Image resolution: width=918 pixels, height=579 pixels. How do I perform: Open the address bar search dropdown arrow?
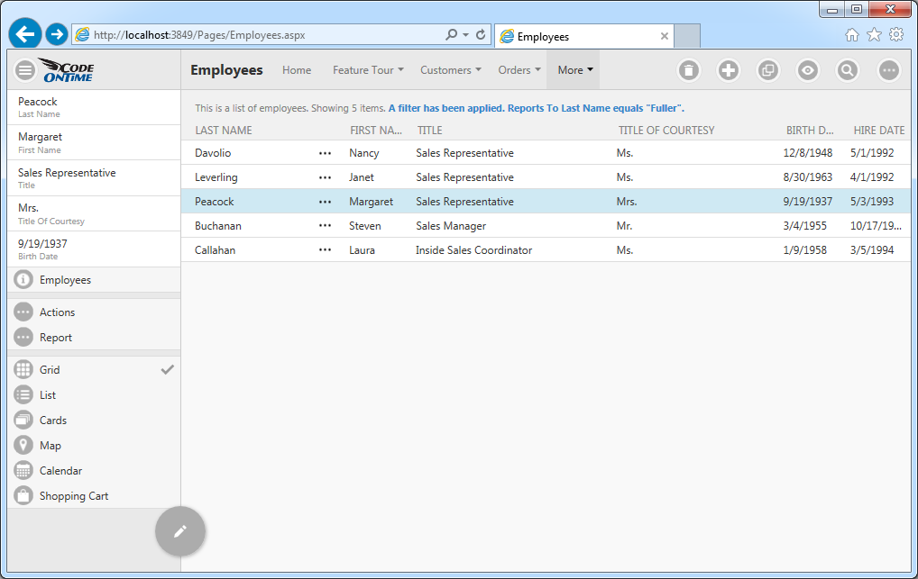(466, 34)
